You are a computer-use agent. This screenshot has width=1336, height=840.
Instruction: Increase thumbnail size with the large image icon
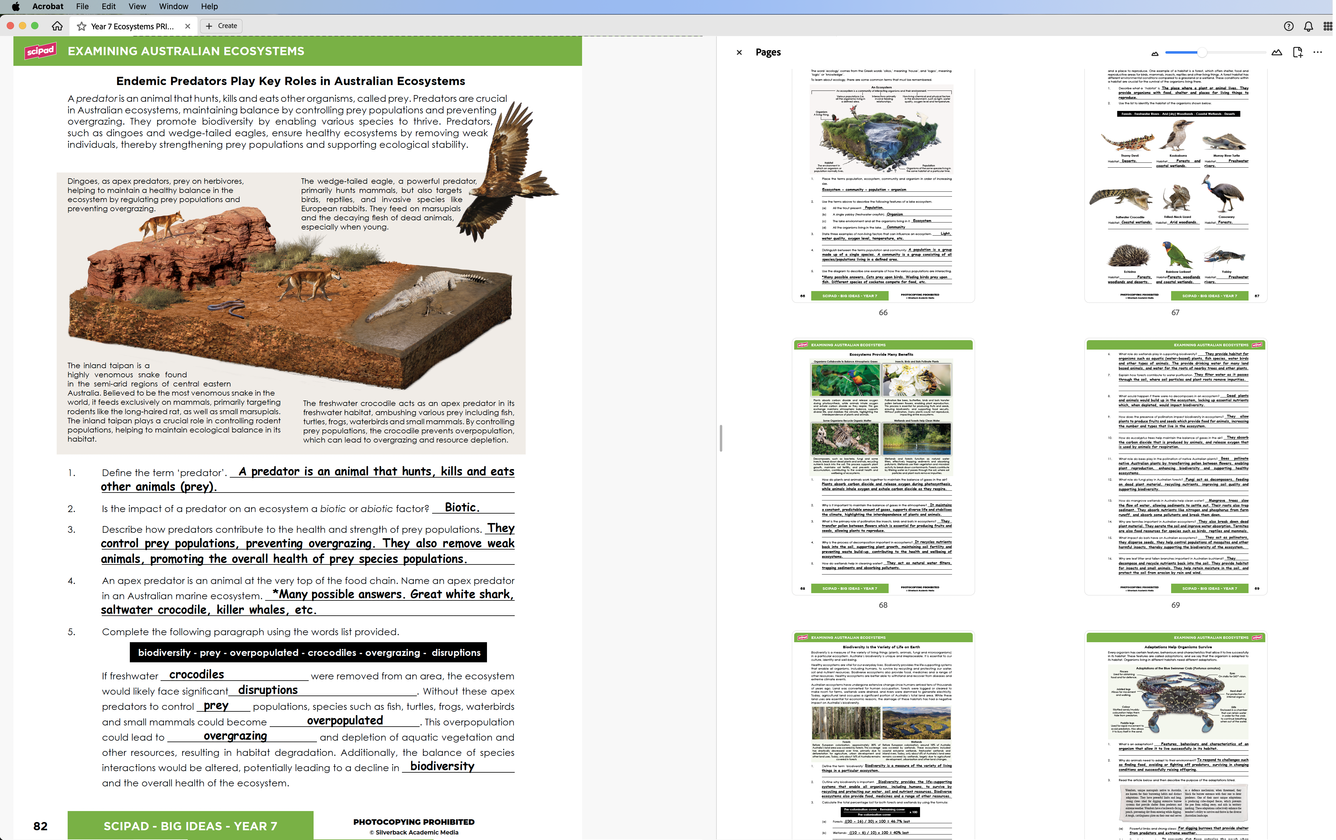click(1277, 52)
